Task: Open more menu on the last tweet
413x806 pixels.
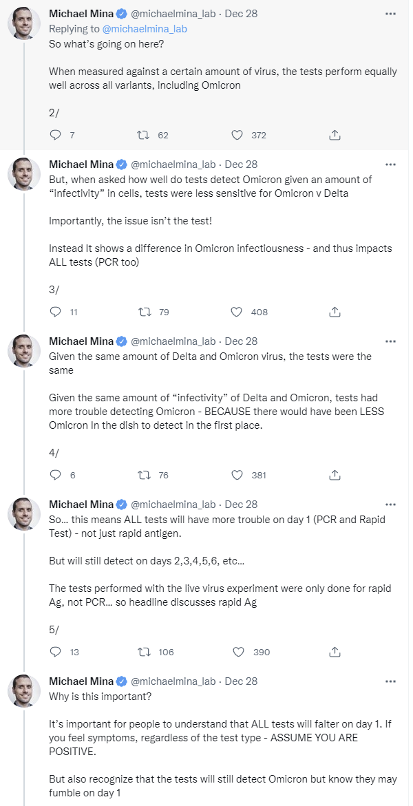Action: (390, 681)
